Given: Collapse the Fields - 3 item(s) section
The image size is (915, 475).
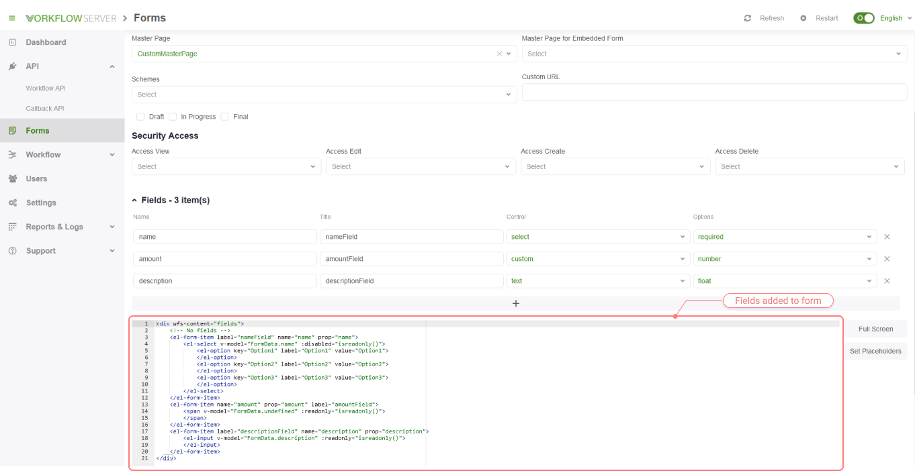Looking at the screenshot, I should click(134, 201).
